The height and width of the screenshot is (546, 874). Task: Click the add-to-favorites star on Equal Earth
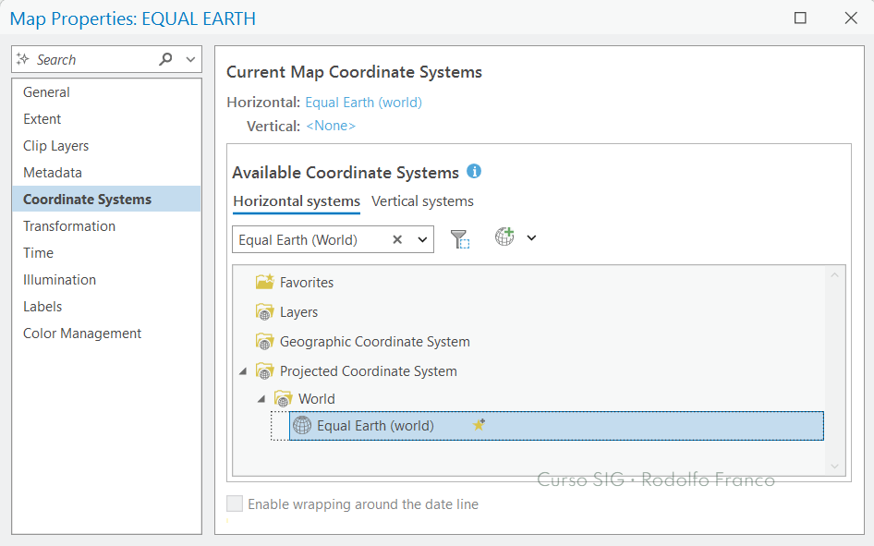479,425
